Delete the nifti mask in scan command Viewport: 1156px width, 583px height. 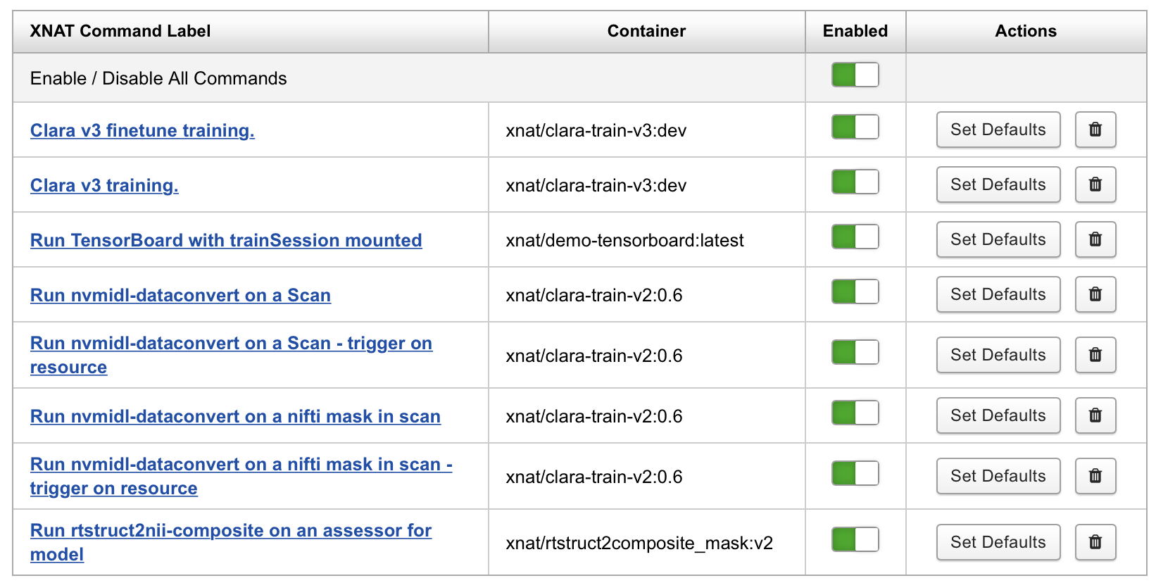[x=1095, y=415]
